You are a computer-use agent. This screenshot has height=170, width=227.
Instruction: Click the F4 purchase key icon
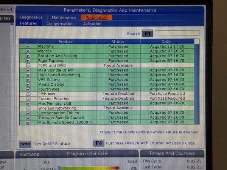pos(99,143)
